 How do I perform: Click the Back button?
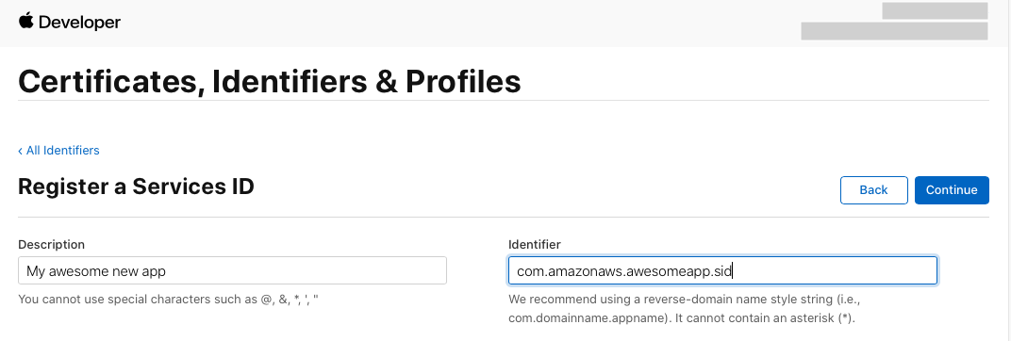pyautogui.click(x=873, y=190)
